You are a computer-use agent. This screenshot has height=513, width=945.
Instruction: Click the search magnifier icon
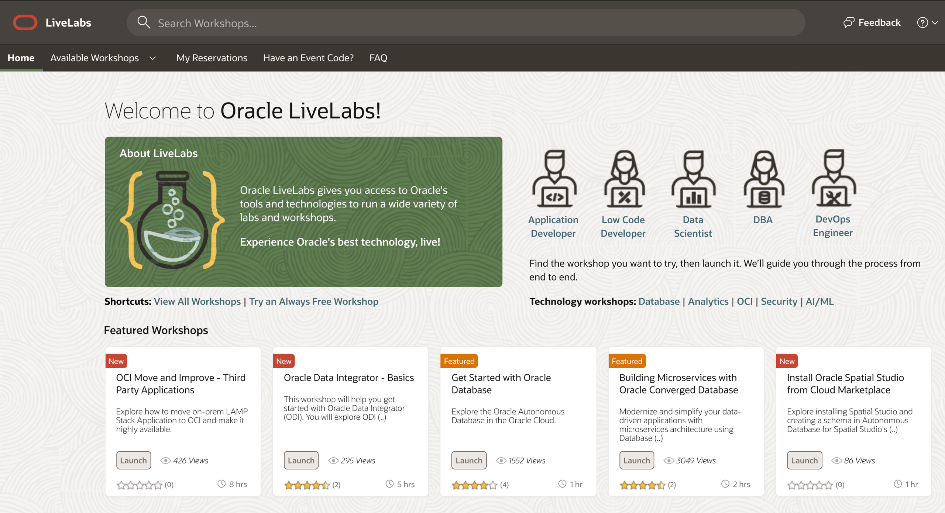[144, 23]
